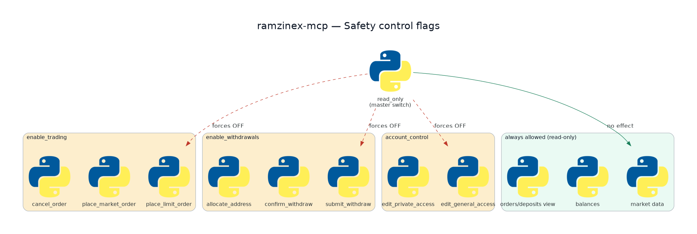
Task: Click the 'confirm_withdraw' text label
Action: tap(289, 204)
